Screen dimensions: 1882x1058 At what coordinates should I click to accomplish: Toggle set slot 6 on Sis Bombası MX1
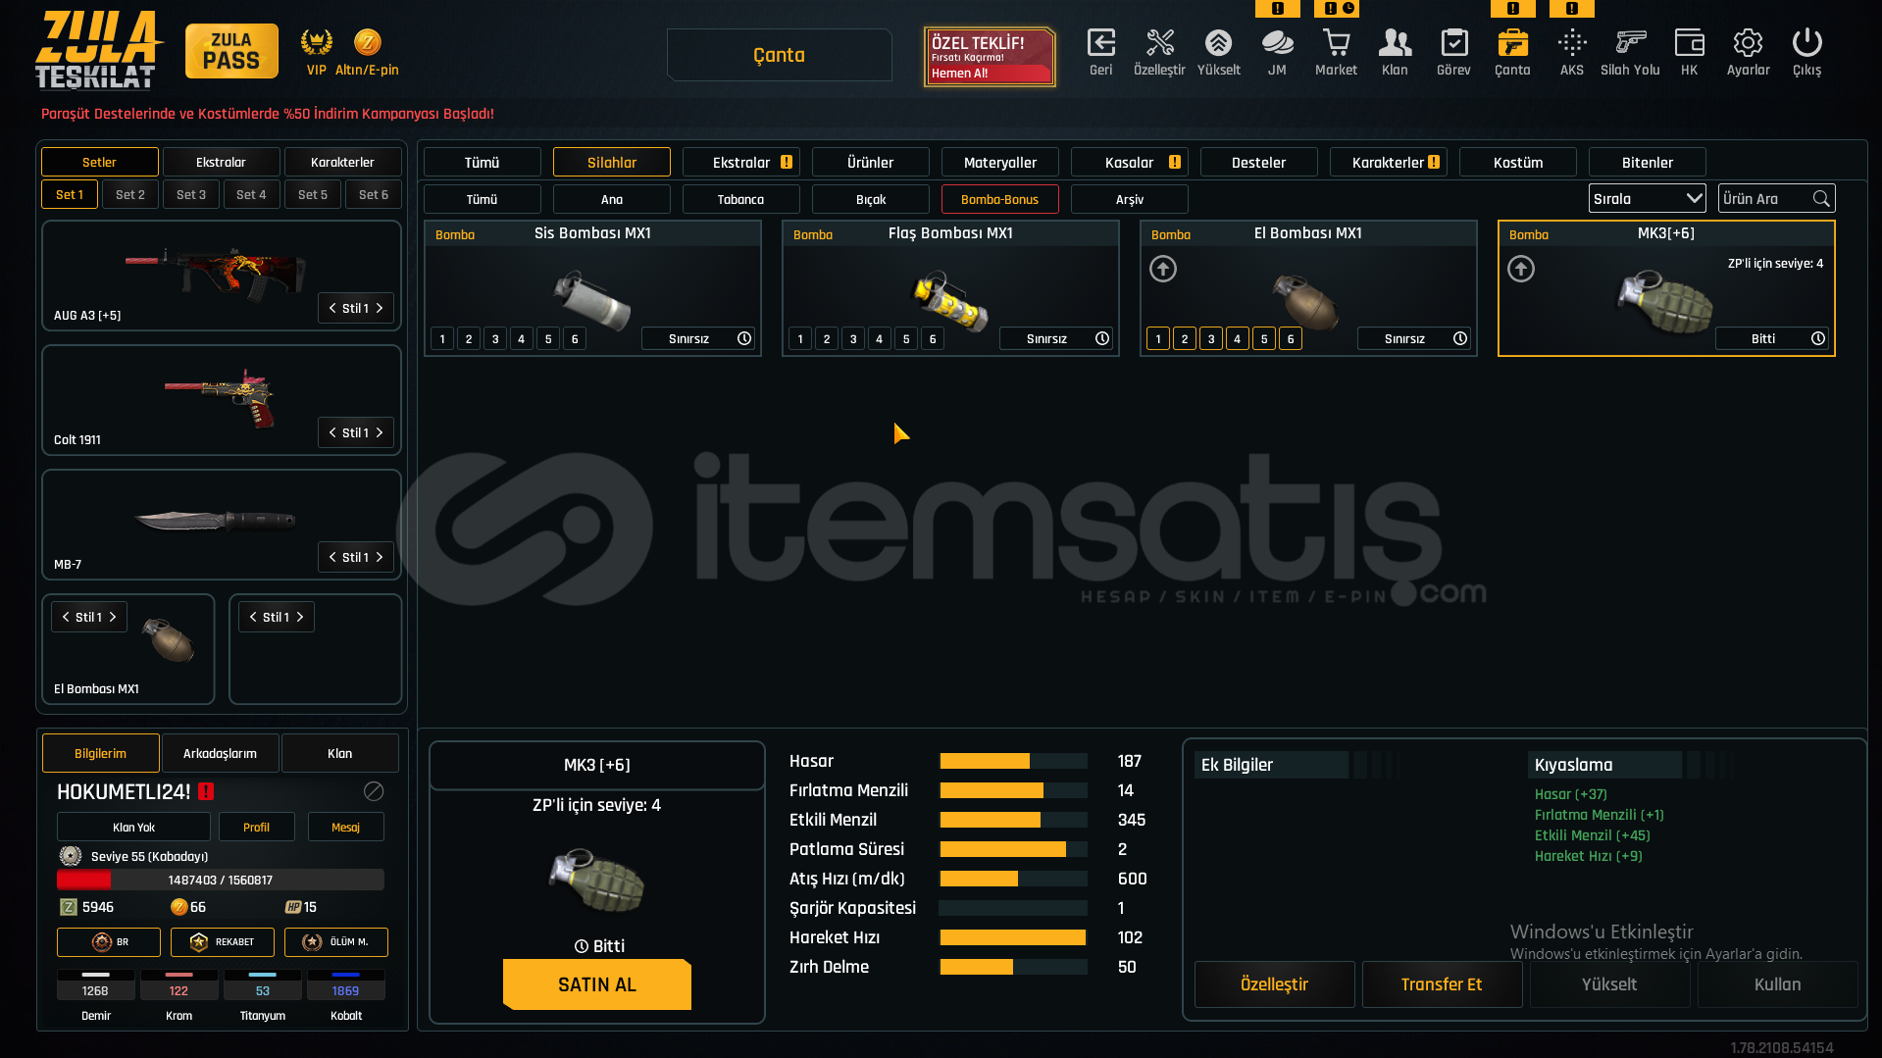[x=575, y=339]
